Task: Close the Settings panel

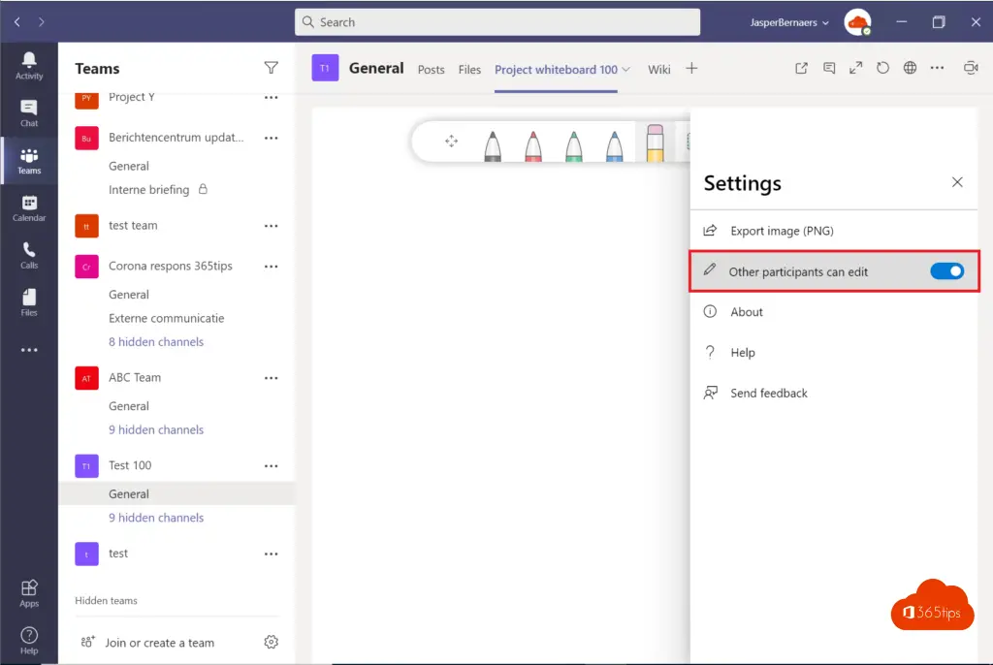Action: point(957,182)
